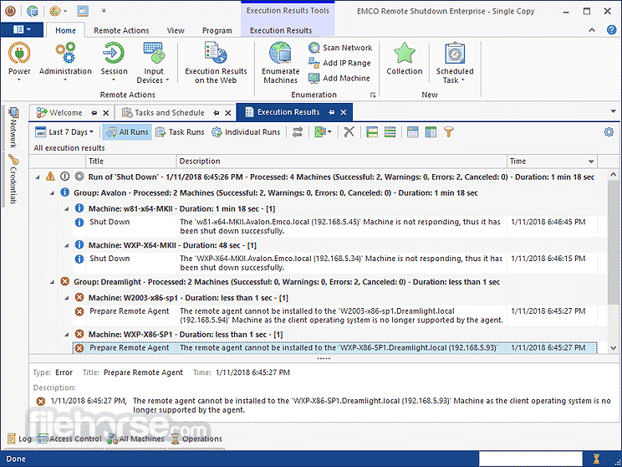
Task: Choose Add Machine
Action: coord(339,78)
